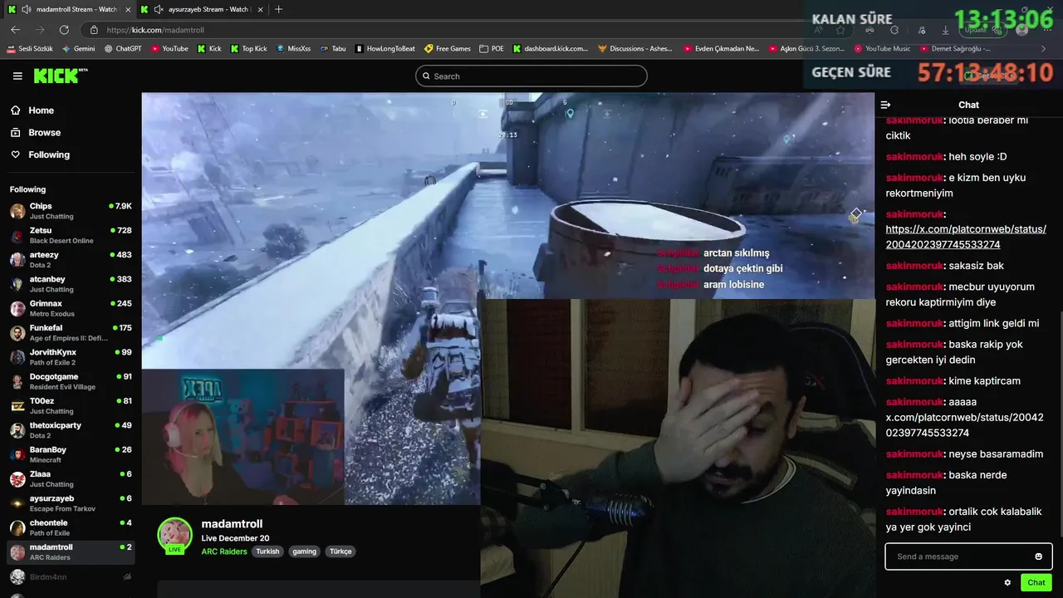
Task: Select the Türkçe stream tag
Action: point(340,551)
